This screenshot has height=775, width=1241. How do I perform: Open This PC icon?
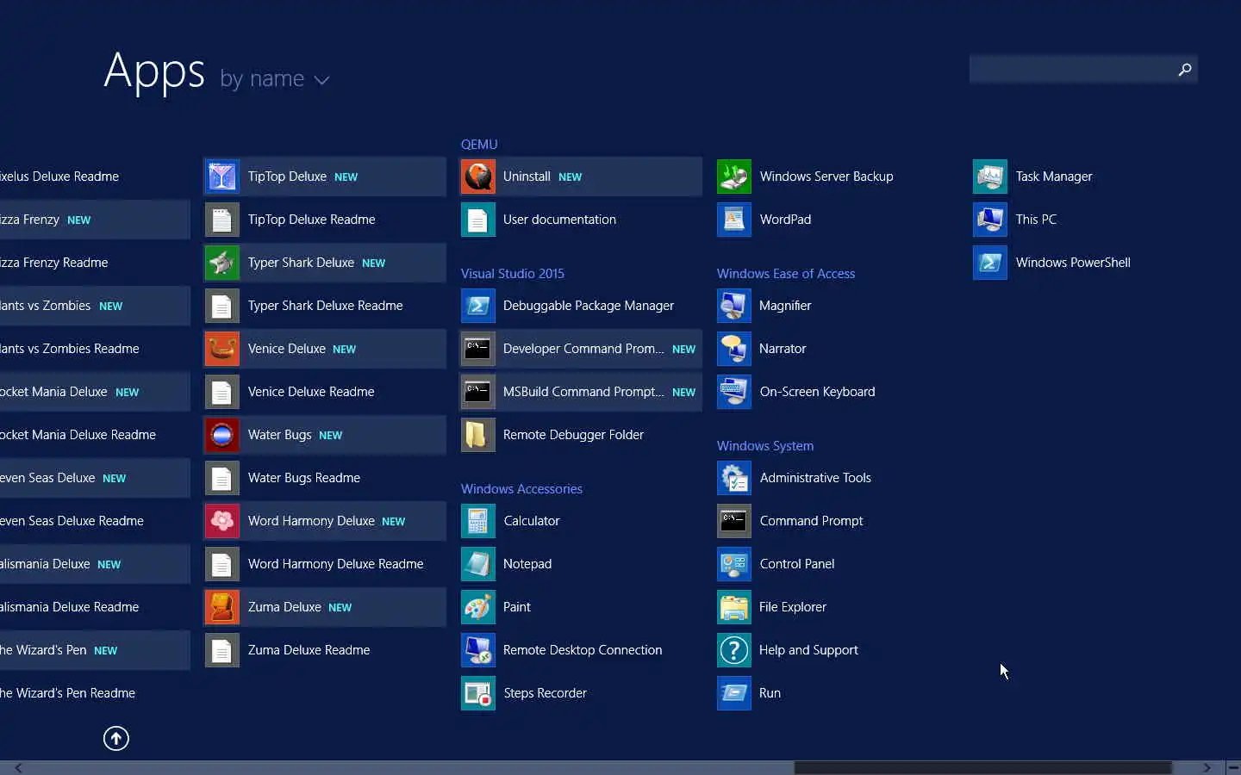click(x=989, y=220)
